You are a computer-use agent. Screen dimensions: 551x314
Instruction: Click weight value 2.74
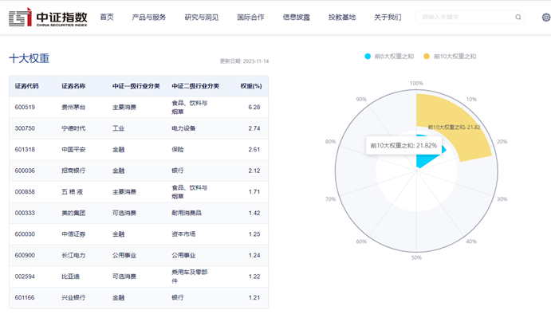point(254,128)
